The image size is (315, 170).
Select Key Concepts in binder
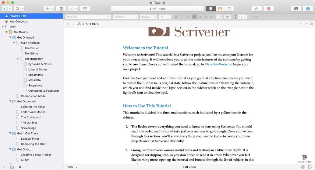[19, 22]
